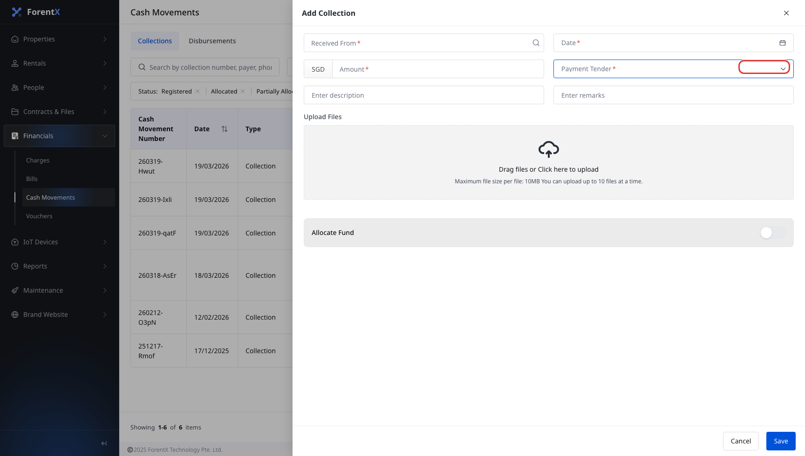Sort table by Date column arrows
Screen dimensions: 805x456
(225, 129)
